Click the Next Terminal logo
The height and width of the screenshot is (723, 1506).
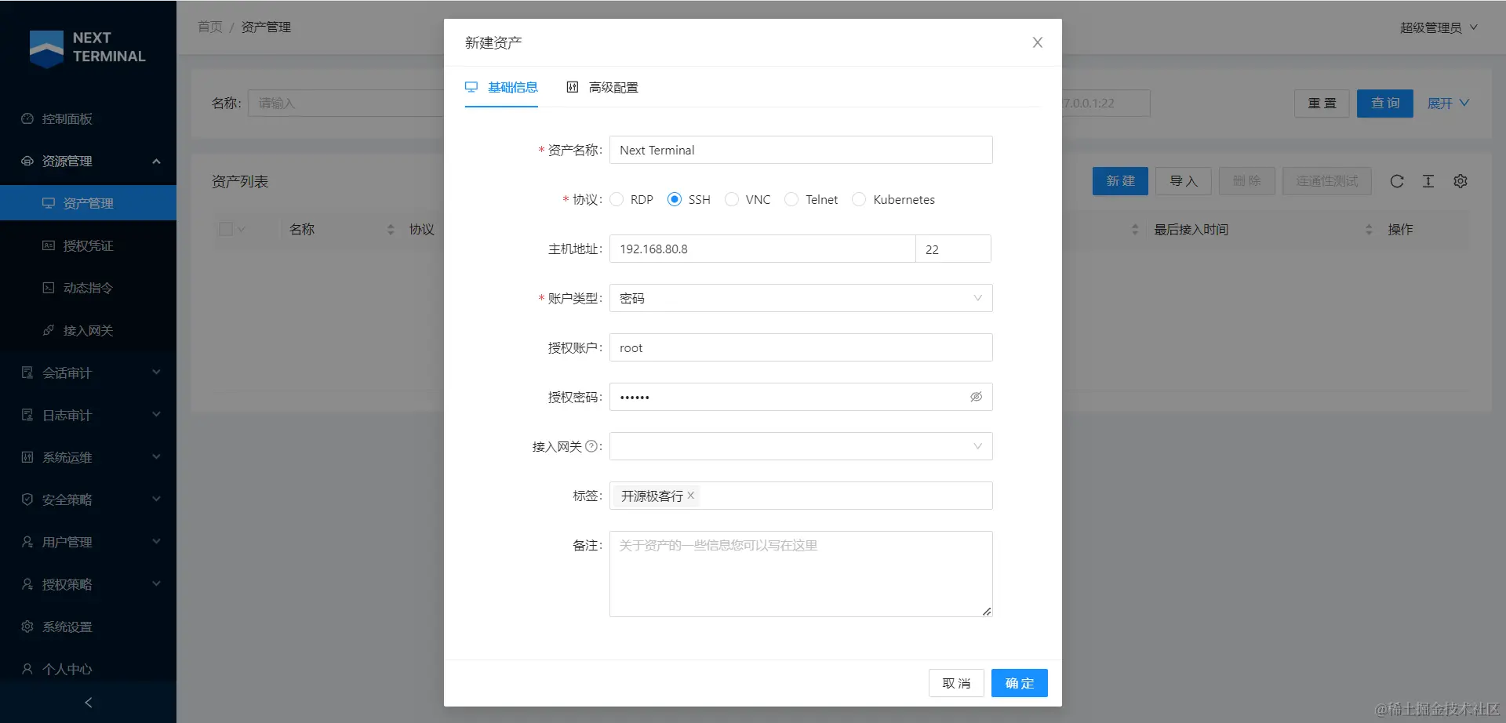coord(87,47)
